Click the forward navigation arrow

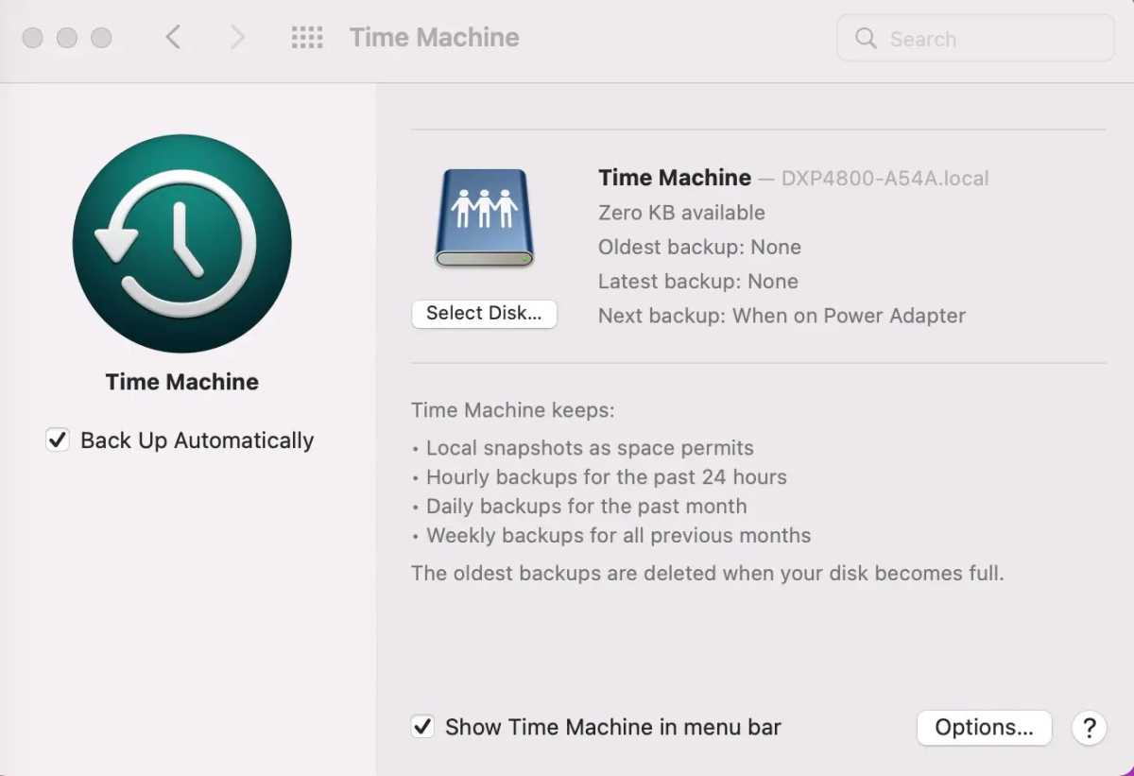coord(235,37)
